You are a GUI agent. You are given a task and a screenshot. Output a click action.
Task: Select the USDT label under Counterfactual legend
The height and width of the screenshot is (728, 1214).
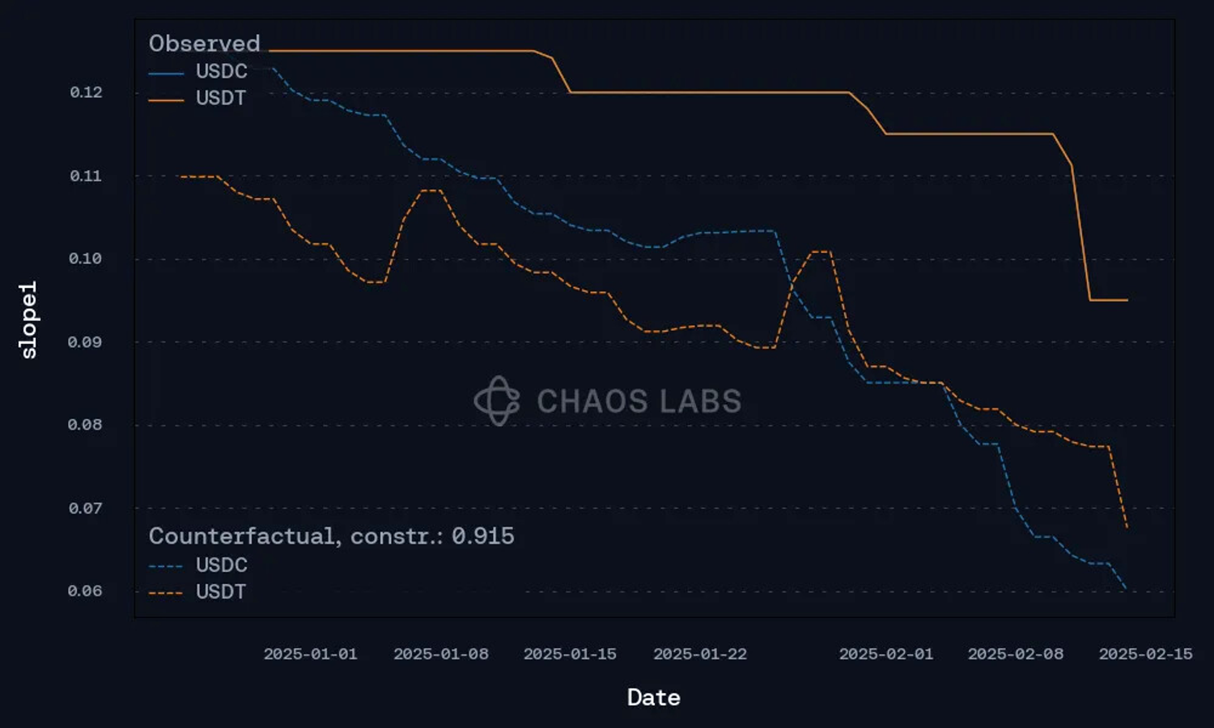[220, 592]
